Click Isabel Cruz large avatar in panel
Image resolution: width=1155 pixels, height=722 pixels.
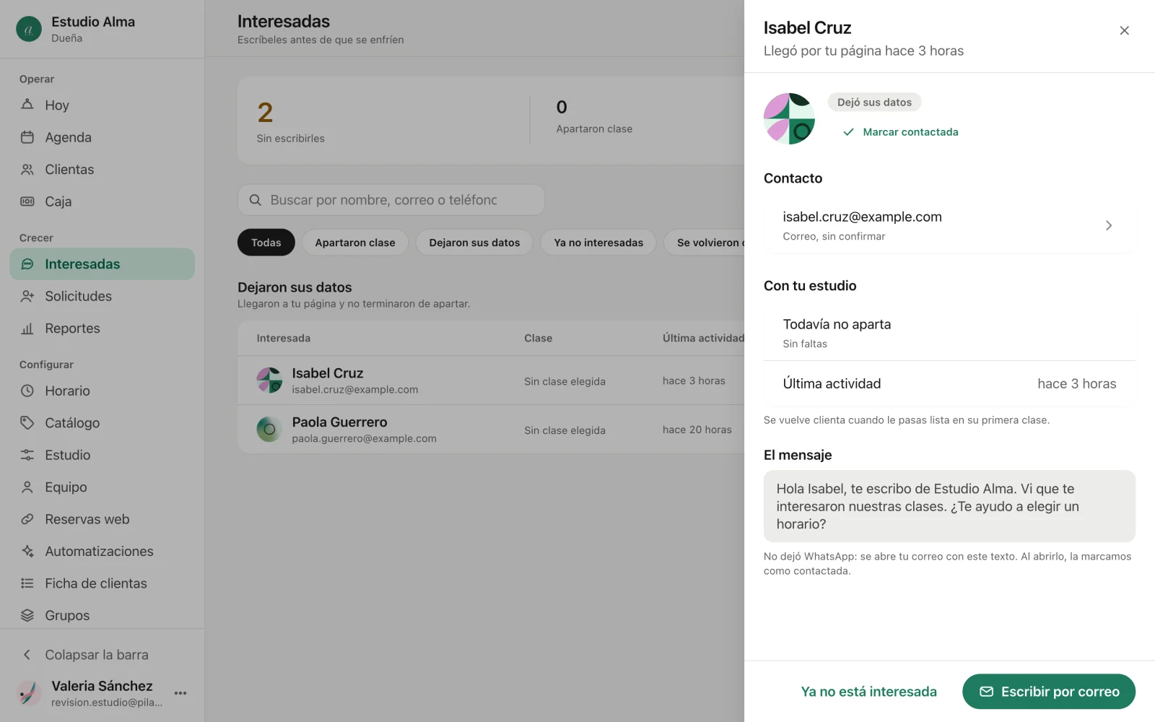[789, 118]
